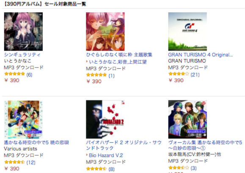
Task: Open the ひぐらしのなく頃に粋 album cover image
Action: 105,32
